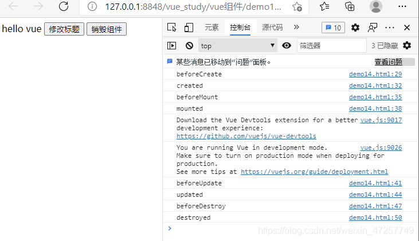Toggle device emulation icon in DevTools
This screenshot has height=241, width=419.
[x=189, y=28]
